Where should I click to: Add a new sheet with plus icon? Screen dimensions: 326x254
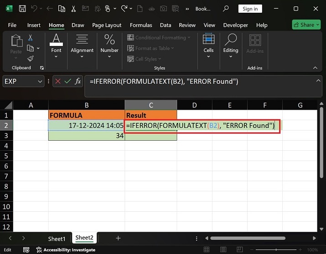(118, 238)
